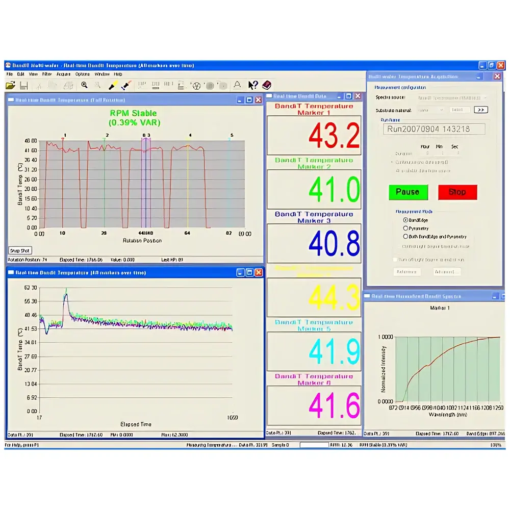Click the open folder toolbar icon
510x510 pixels.
point(10,86)
